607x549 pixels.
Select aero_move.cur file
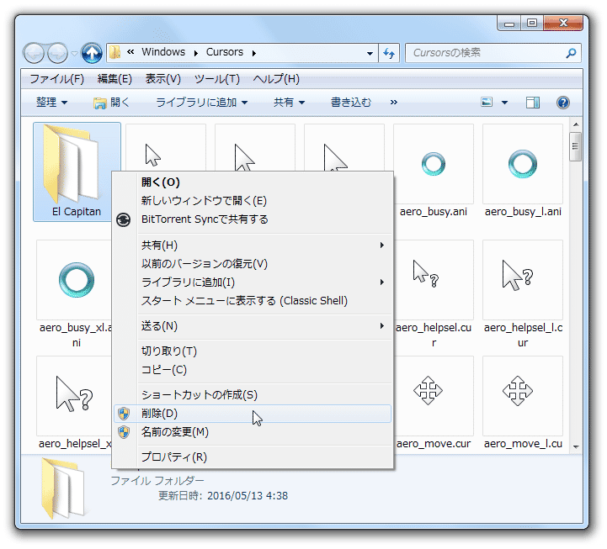pos(434,403)
